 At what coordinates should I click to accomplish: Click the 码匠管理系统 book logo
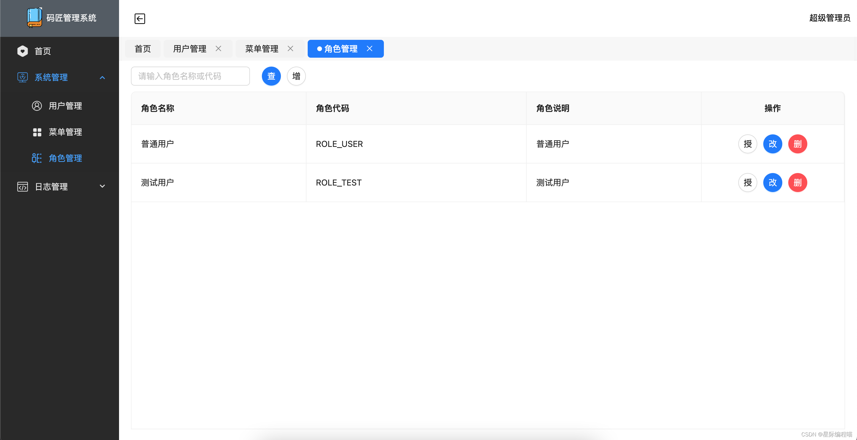click(x=34, y=18)
